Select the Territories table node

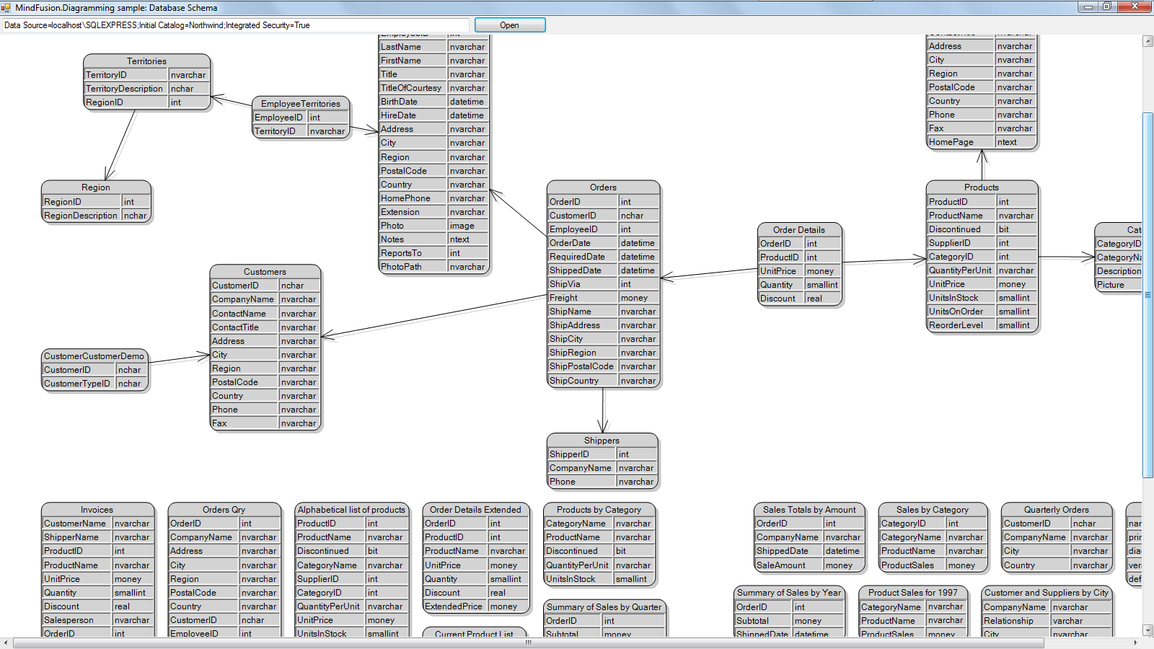tap(147, 61)
